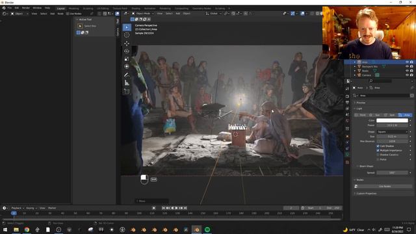This screenshot has height=234, width=416.
Task: Toggle auto keying record button
Action: pos(153,208)
